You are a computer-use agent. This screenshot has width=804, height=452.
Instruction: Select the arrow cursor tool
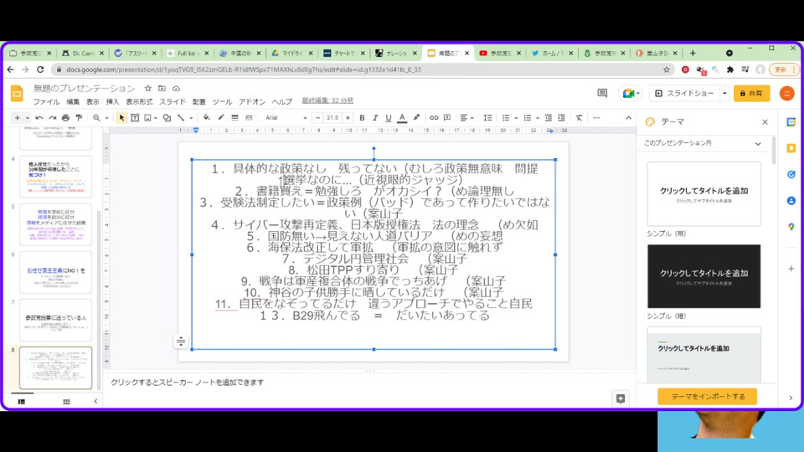point(121,118)
